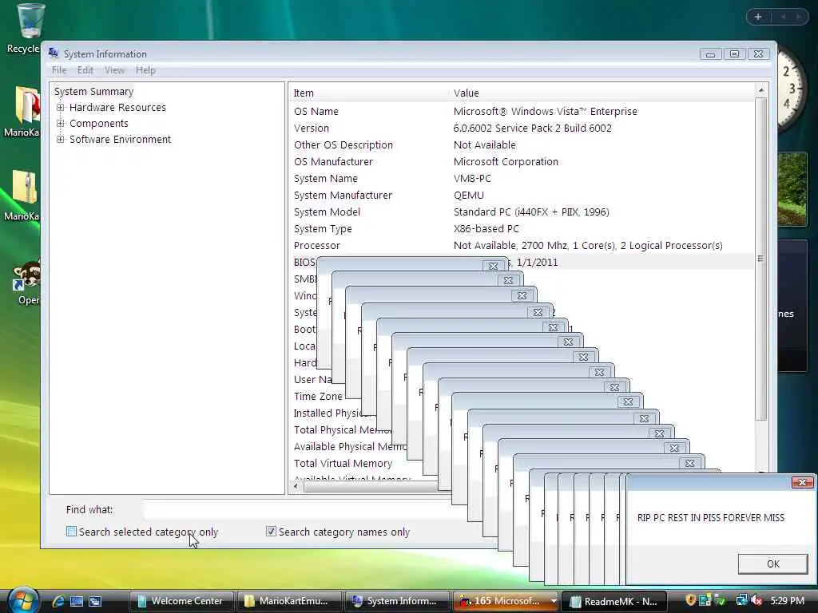Click the Other OS Description item
This screenshot has width=818, height=613.
pos(343,144)
